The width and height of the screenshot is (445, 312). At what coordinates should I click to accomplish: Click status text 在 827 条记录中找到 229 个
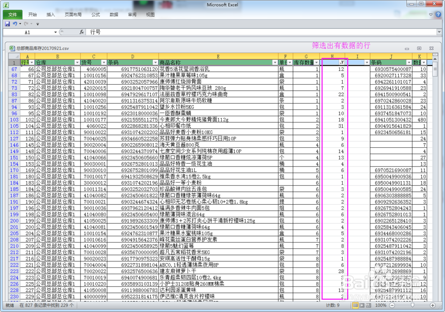(47, 305)
